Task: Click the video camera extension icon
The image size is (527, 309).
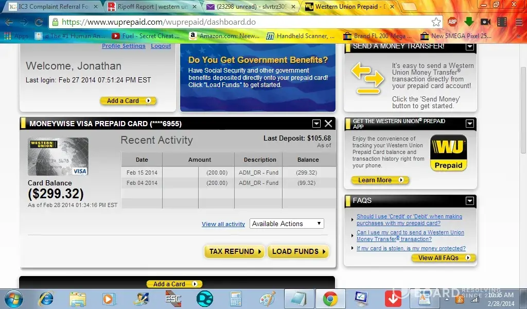Action: point(485,22)
